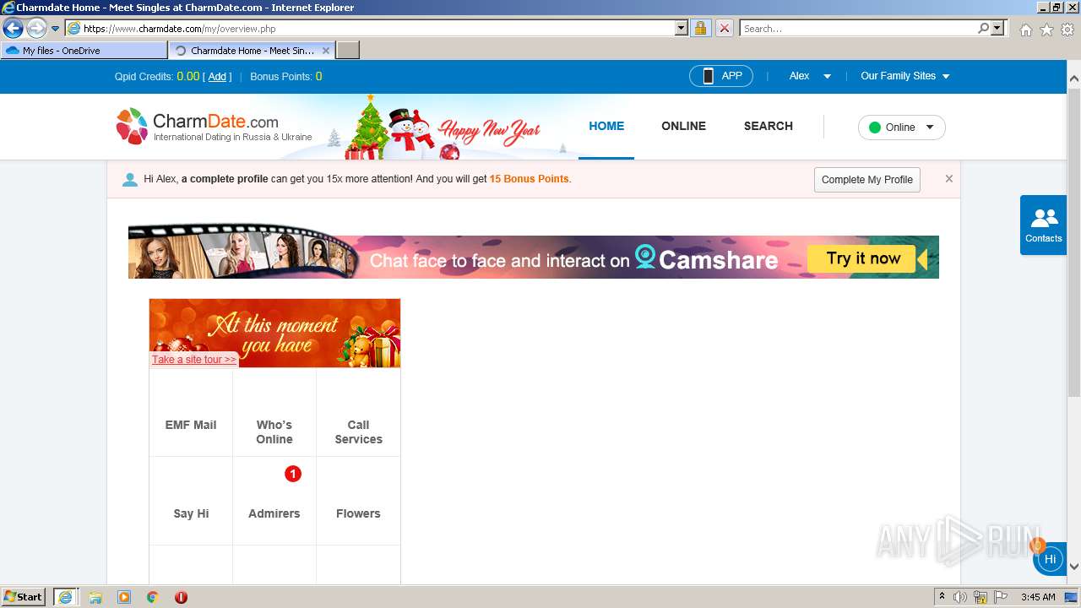This screenshot has width=1081, height=608.
Task: Open the Chrome taskbar icon
Action: coord(152,597)
